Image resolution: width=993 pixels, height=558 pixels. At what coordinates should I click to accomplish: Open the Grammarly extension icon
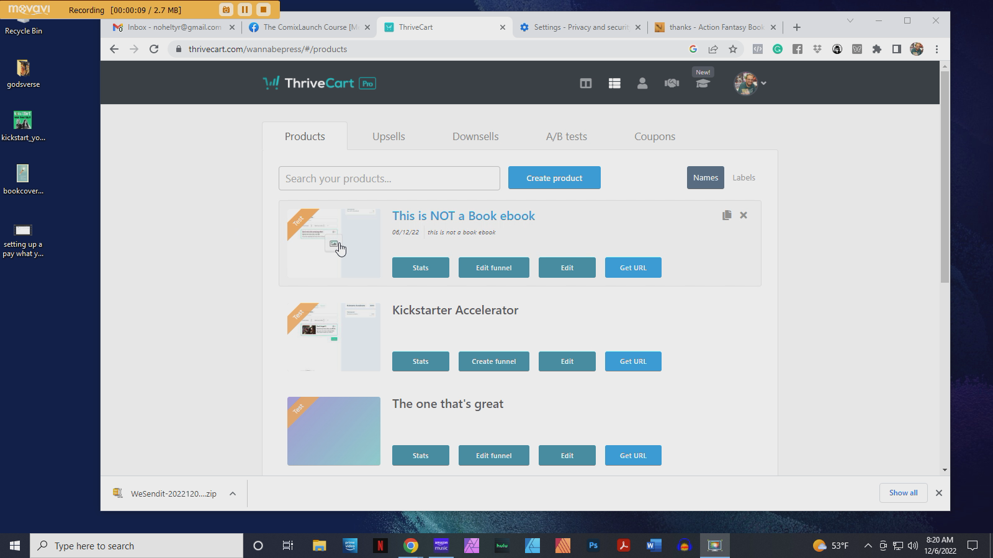pos(778,48)
